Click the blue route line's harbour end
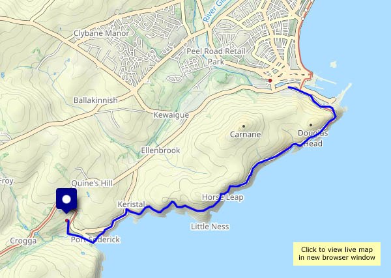Viewport: 391px width, 278px height. [x=289, y=87]
